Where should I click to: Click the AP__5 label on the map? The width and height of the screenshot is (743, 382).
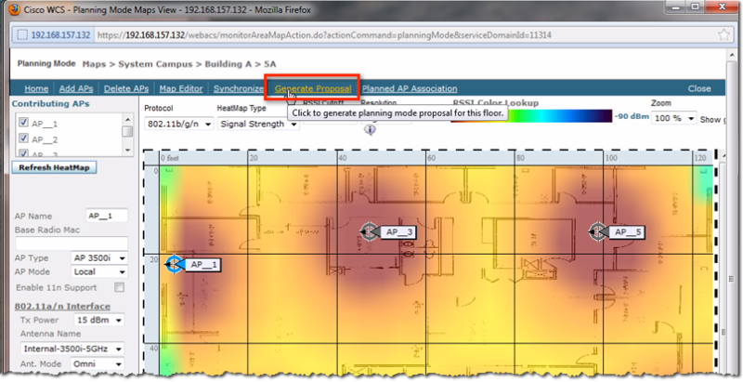coord(629,231)
